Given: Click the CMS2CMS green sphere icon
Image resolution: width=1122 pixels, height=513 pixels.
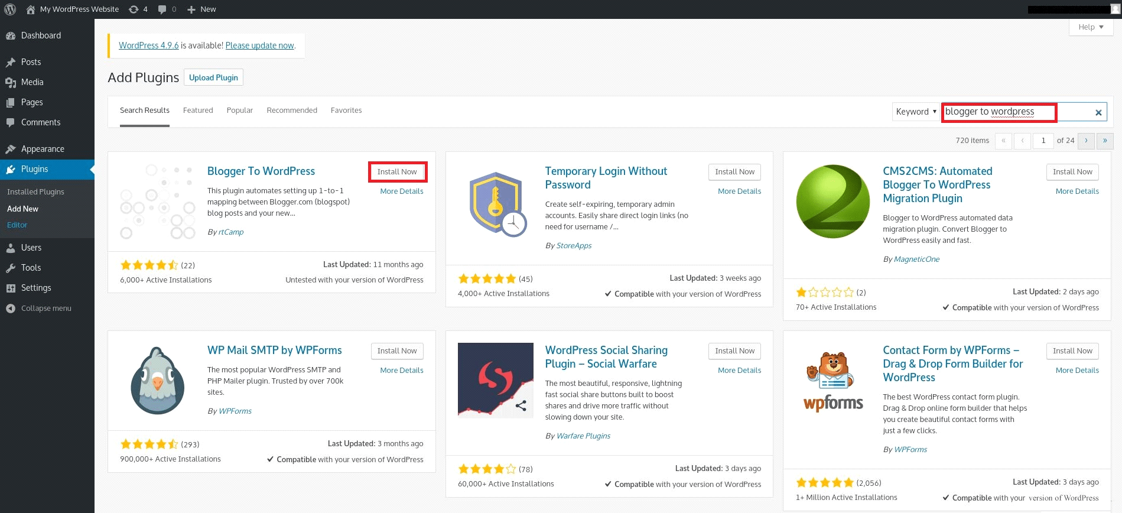Looking at the screenshot, I should coord(832,202).
